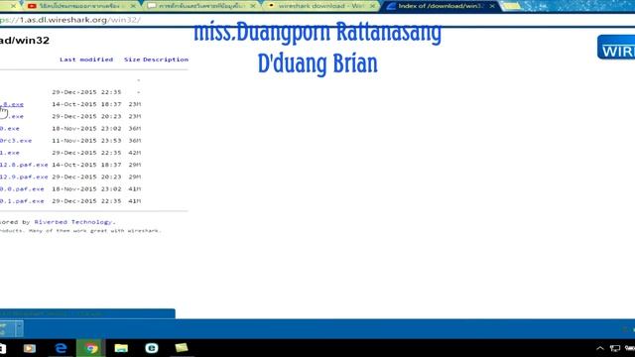This screenshot has width=635, height=357.
Task: Sort by 'Last modified' column header
Action: (86, 59)
